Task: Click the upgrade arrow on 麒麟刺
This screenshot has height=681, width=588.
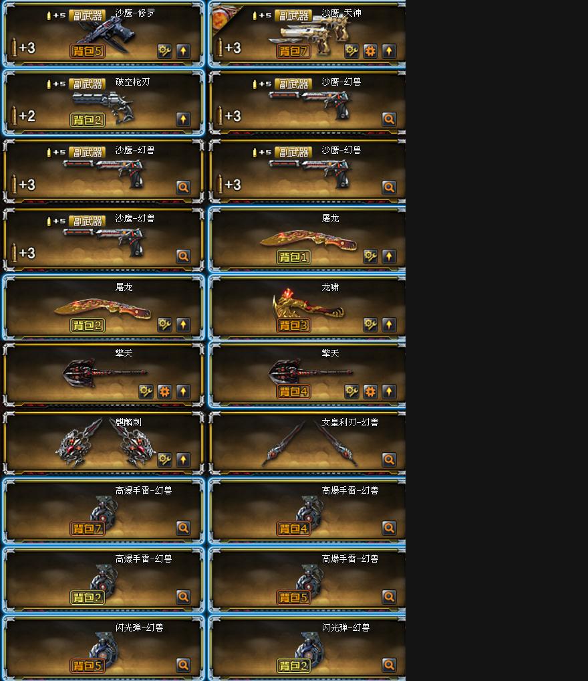Action: point(184,460)
